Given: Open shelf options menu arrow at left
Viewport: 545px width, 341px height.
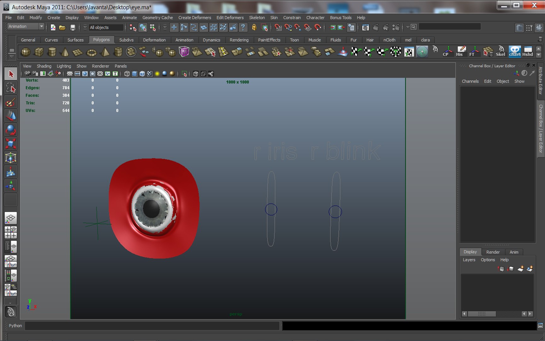Looking at the screenshot, I should tap(12, 56).
